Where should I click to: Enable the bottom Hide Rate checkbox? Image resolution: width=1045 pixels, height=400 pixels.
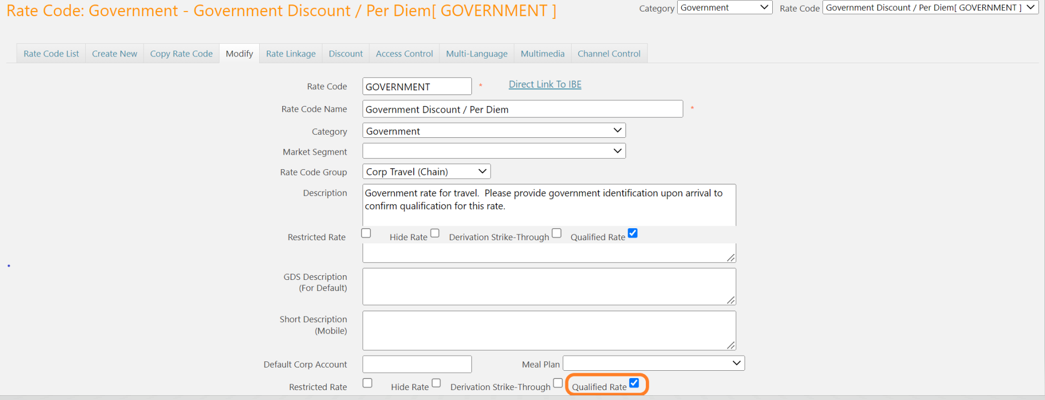(436, 383)
